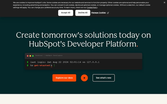Click the 'hs get-started' terminal command text
The image size is (167, 104).
coord(40,66)
